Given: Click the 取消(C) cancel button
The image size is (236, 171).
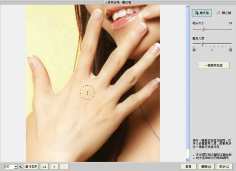Looking at the screenshot, I should tap(224, 167).
